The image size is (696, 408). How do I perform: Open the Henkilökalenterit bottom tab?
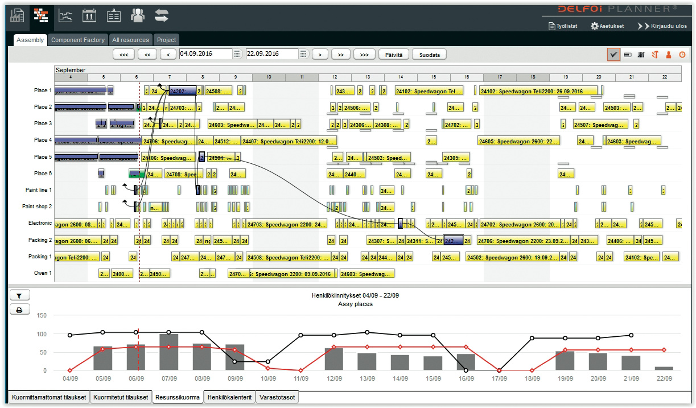point(230,397)
